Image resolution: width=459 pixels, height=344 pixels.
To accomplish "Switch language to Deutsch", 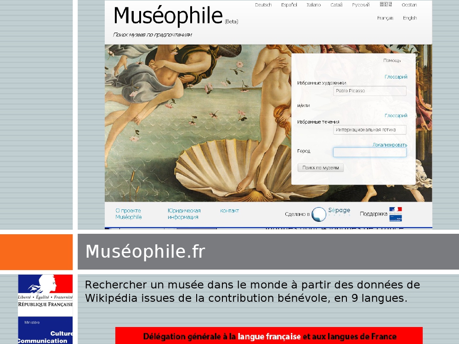I will [263, 5].
